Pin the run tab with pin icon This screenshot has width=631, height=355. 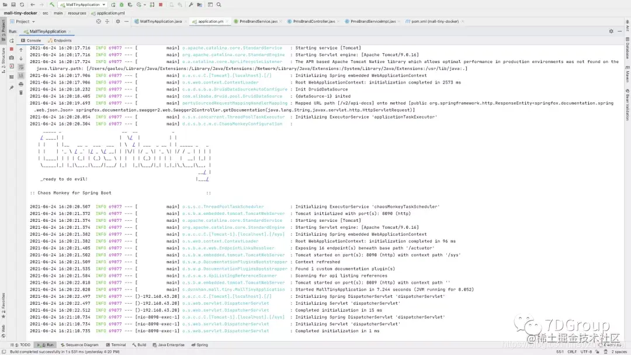tap(12, 87)
